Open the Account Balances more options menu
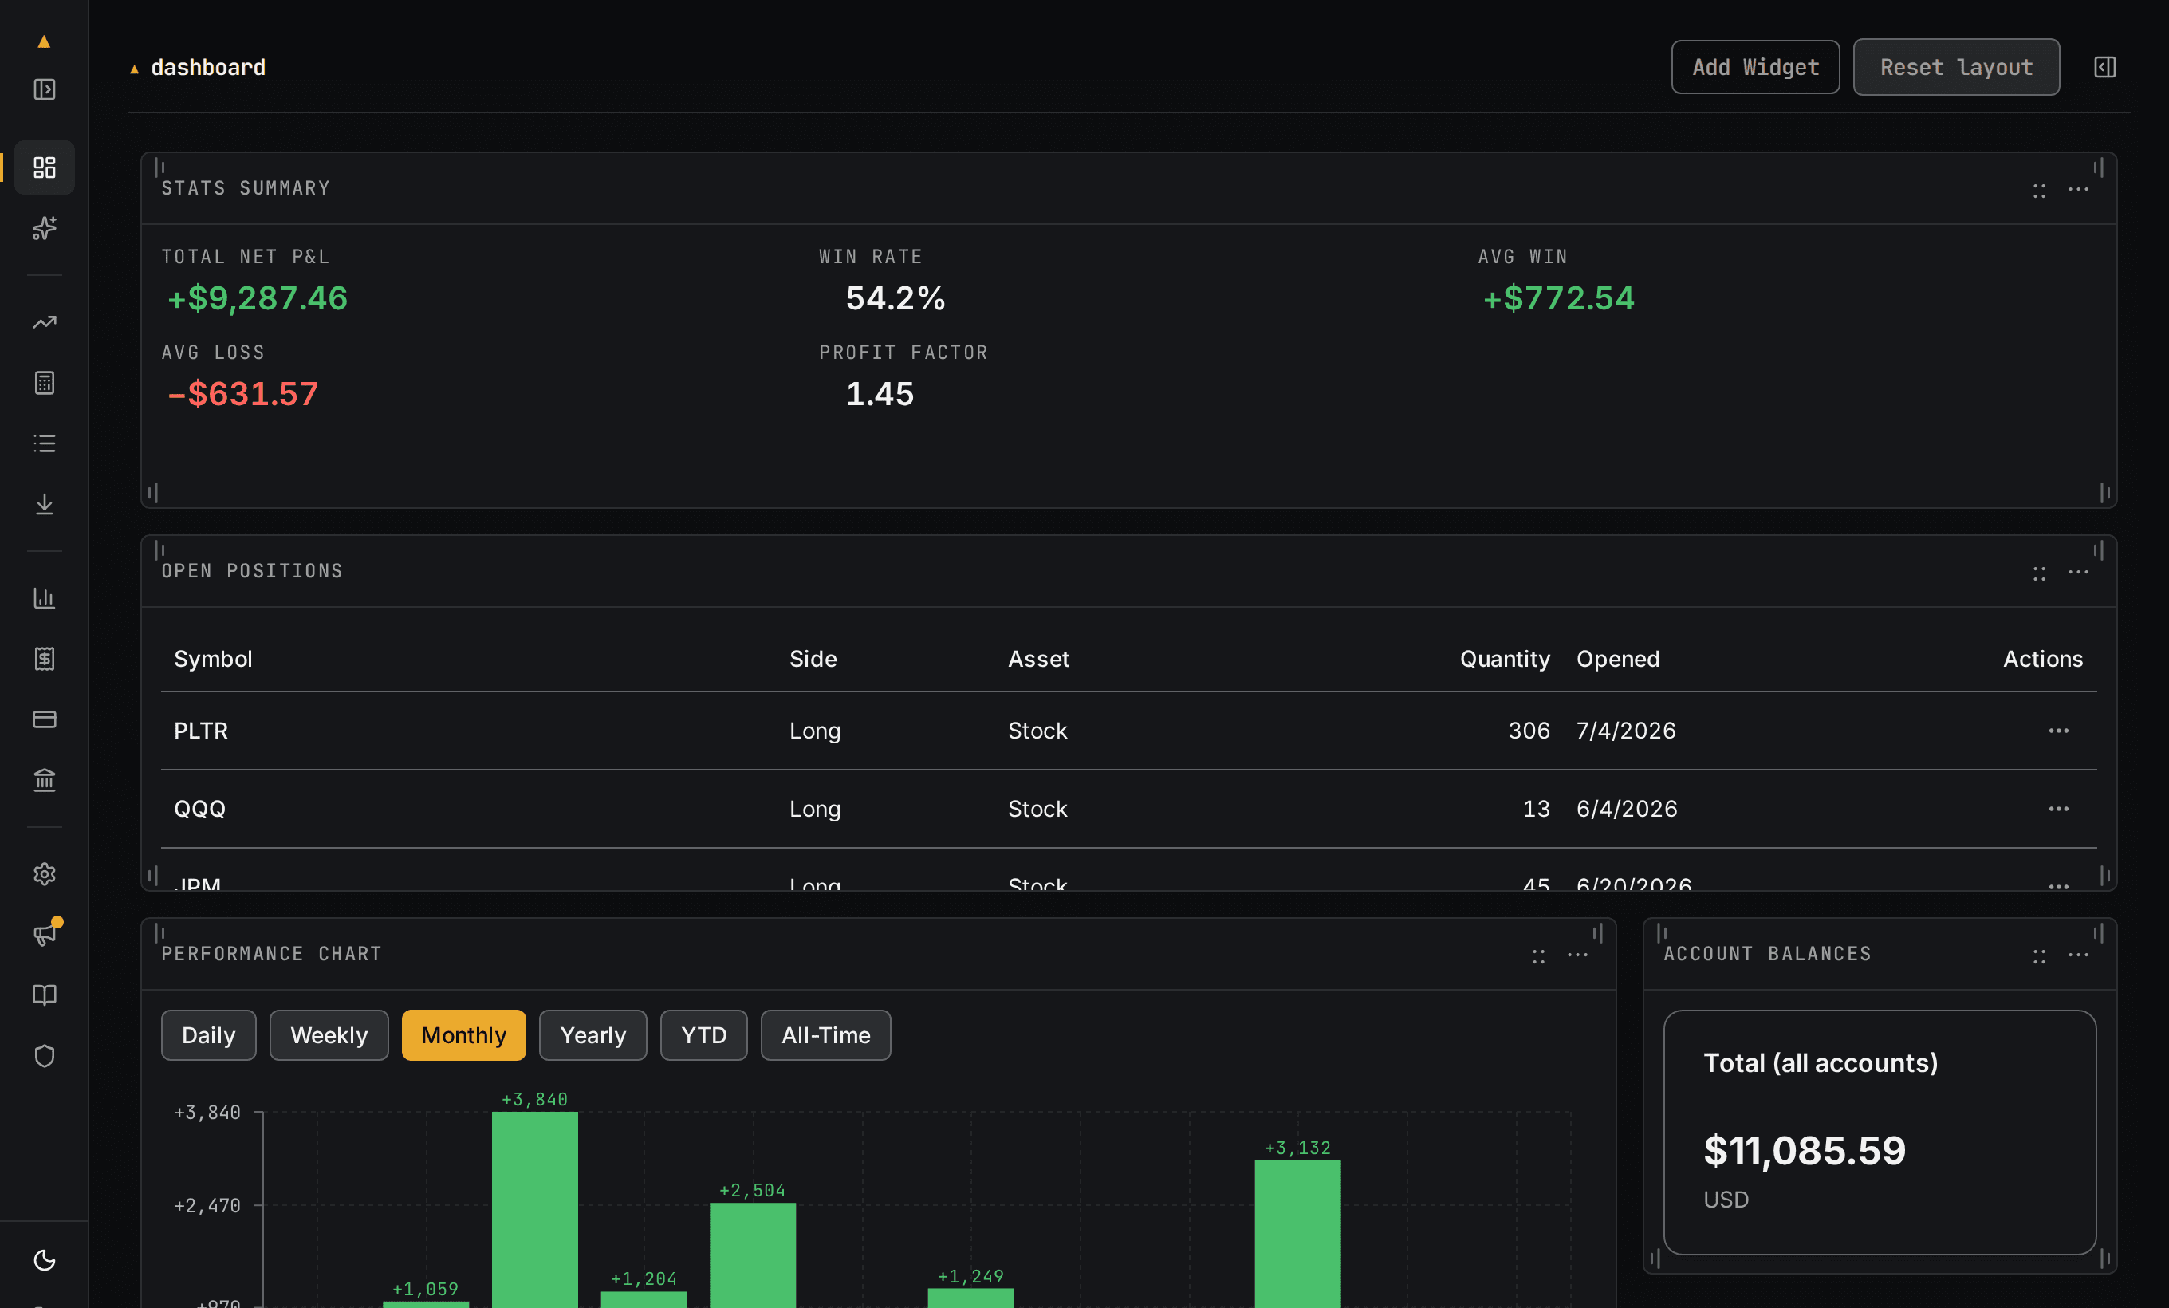 point(2078,956)
